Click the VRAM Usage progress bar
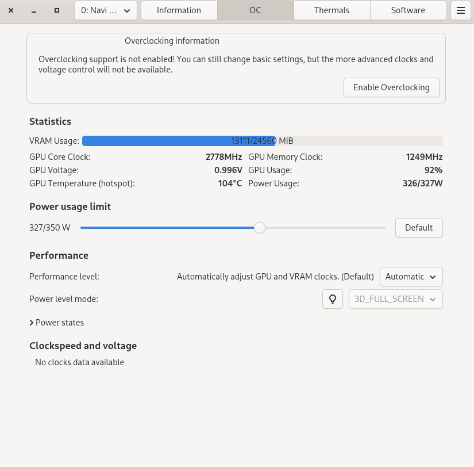 [x=263, y=141]
